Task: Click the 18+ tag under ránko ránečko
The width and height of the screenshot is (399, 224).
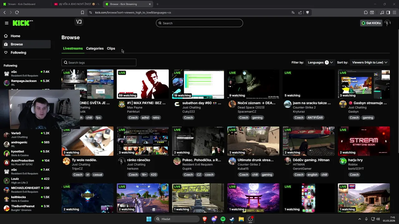Action: [x=144, y=175]
